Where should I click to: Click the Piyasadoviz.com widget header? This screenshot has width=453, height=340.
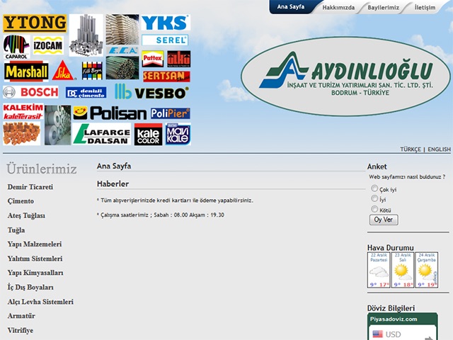[x=403, y=319]
